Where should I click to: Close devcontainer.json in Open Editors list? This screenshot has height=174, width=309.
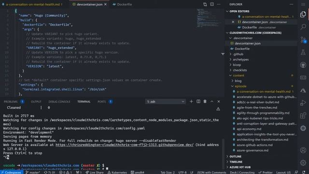(x=233, y=22)
